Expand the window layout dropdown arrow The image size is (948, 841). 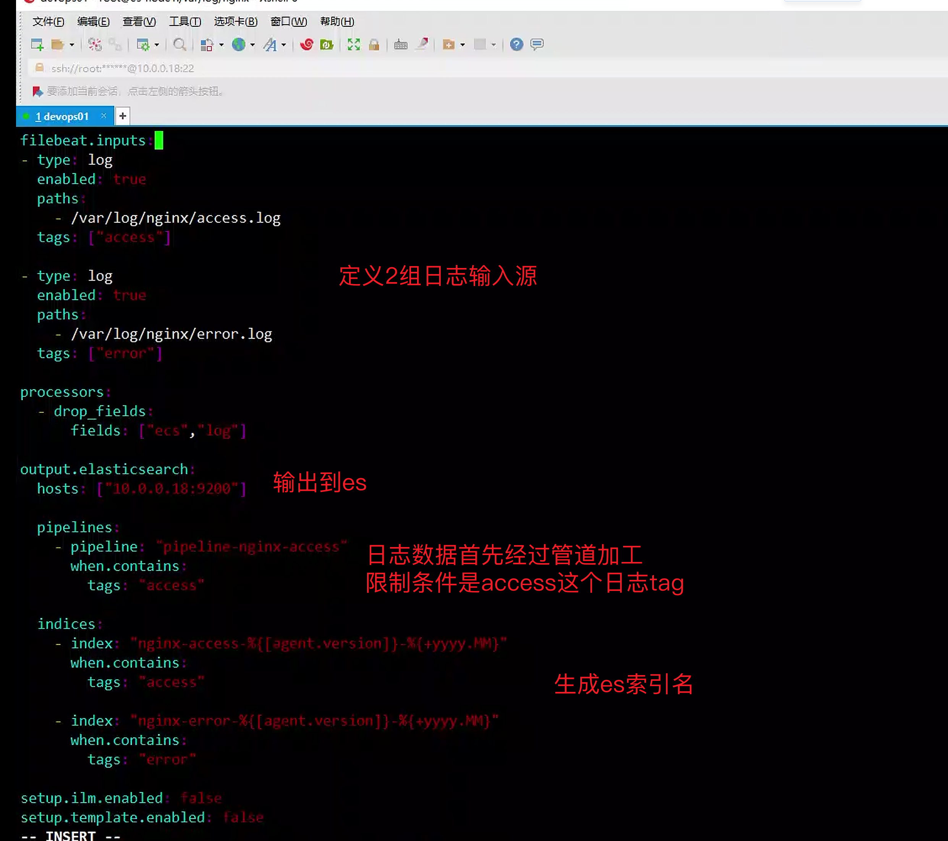[x=493, y=45]
